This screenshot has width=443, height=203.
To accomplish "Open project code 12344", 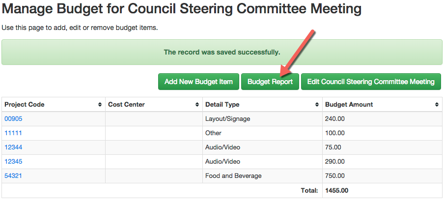I will tap(13, 147).
